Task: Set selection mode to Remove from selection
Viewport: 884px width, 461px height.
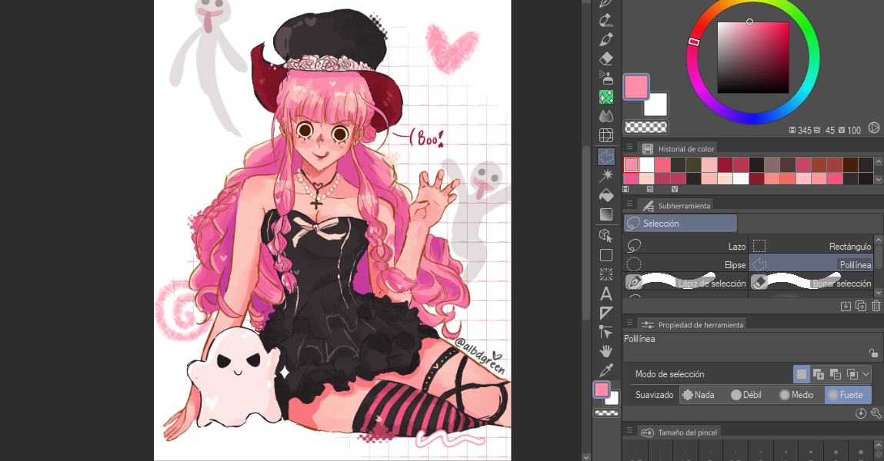Action: (x=836, y=374)
